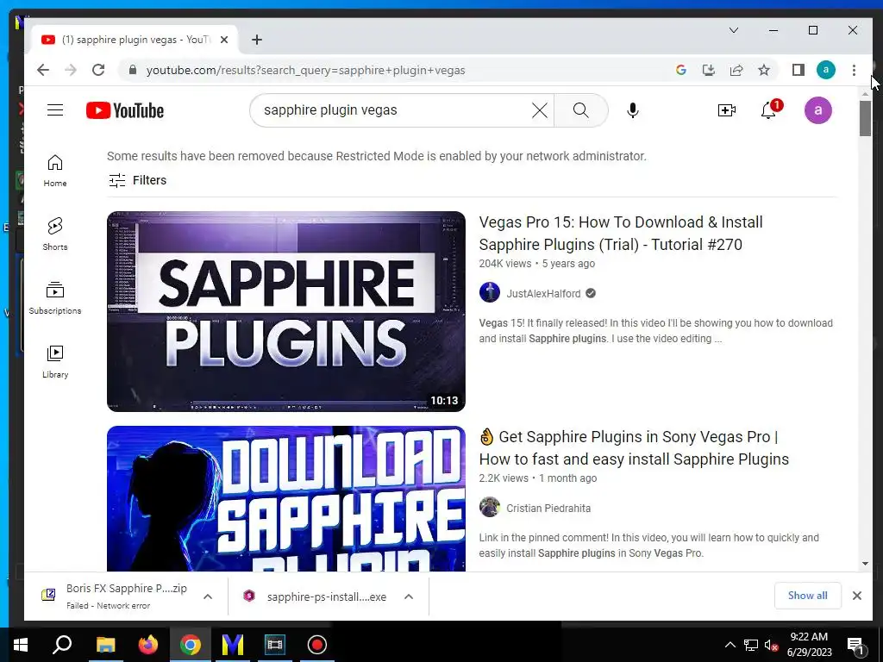Expand options for sapphire-ps-install exe download

click(x=409, y=596)
